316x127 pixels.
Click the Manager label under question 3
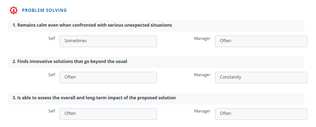tap(202, 111)
